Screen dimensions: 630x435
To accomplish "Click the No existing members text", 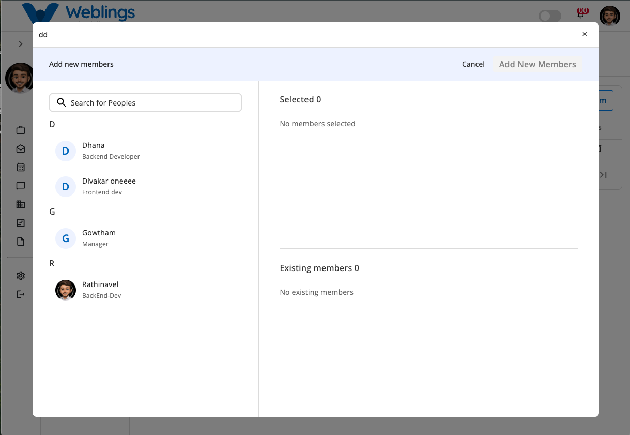I will [317, 292].
